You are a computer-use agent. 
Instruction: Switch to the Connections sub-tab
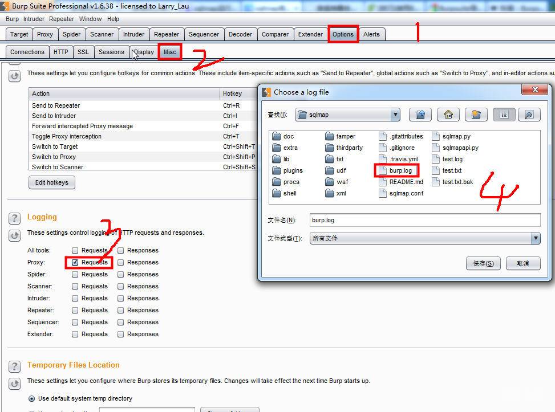(27, 52)
